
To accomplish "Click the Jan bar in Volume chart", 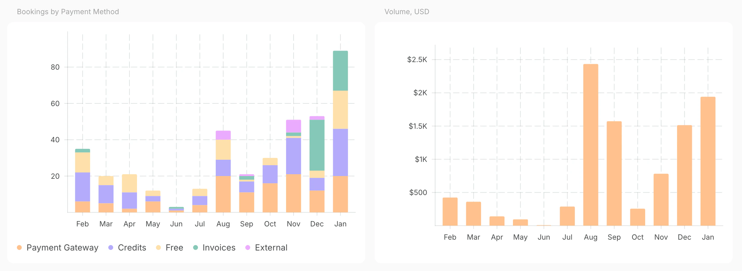I will [708, 161].
